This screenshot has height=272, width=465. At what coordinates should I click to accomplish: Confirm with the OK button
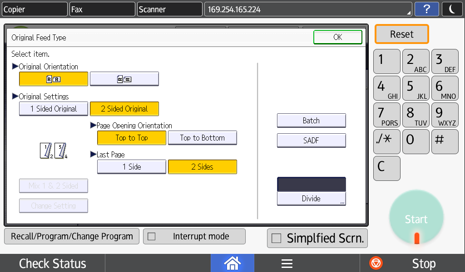pos(337,37)
